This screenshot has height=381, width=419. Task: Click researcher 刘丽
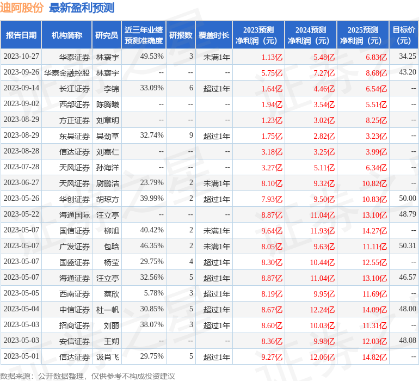(112, 325)
